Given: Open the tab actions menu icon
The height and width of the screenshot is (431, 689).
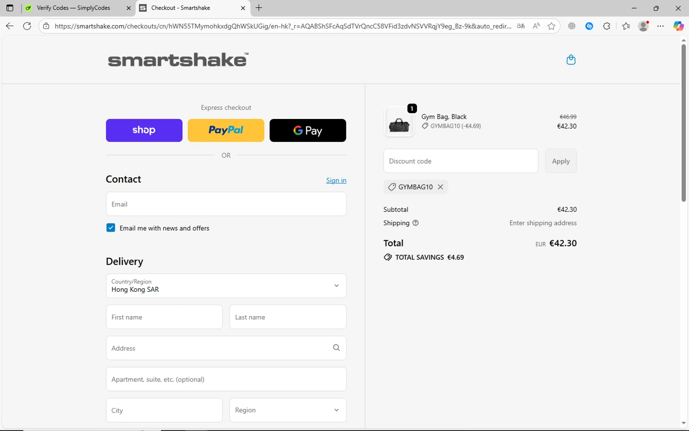Looking at the screenshot, I should pos(10,8).
